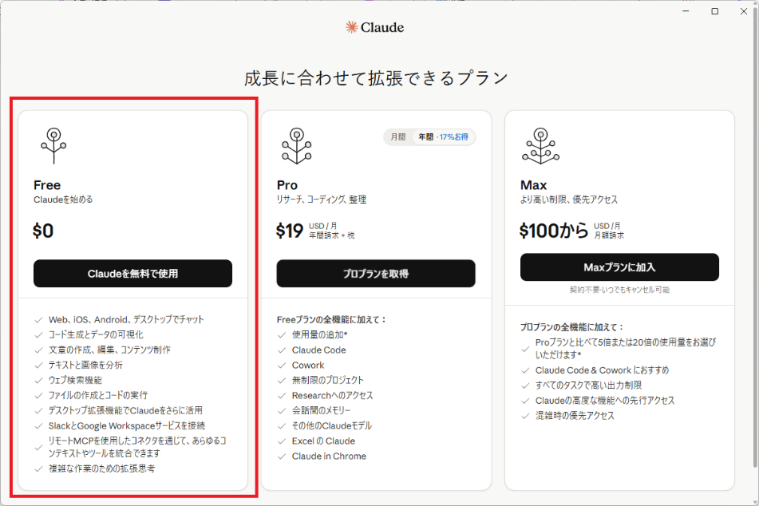759x506 pixels.
Task: Click the Claudeの高度な機能への先行アクセス feature
Action: [605, 401]
